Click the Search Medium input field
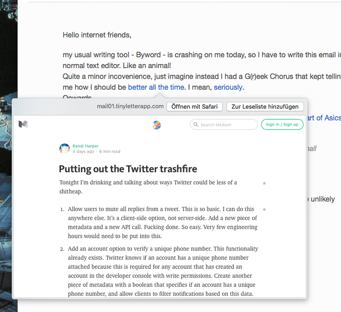 click(224, 125)
